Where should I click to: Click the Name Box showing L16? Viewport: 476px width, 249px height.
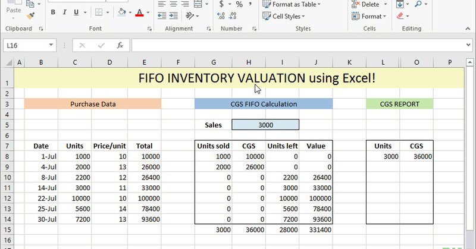click(x=26, y=46)
